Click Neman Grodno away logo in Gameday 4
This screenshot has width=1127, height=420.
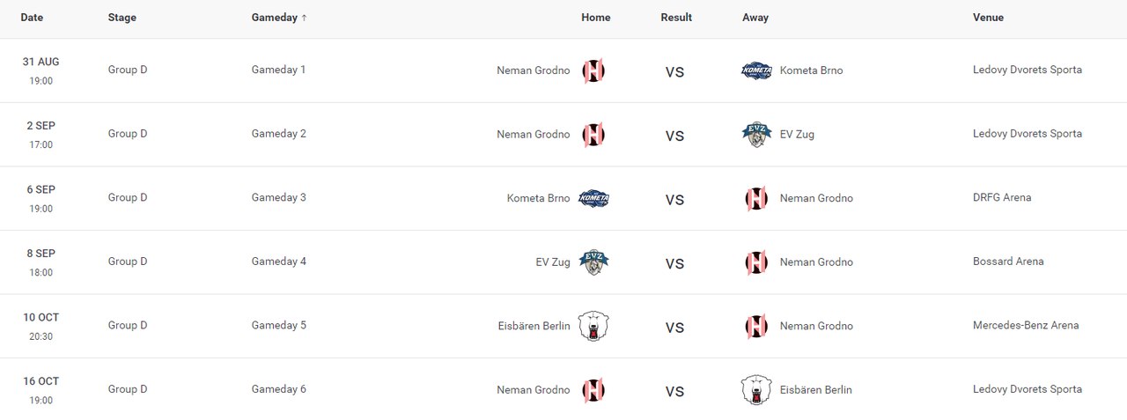[756, 262]
